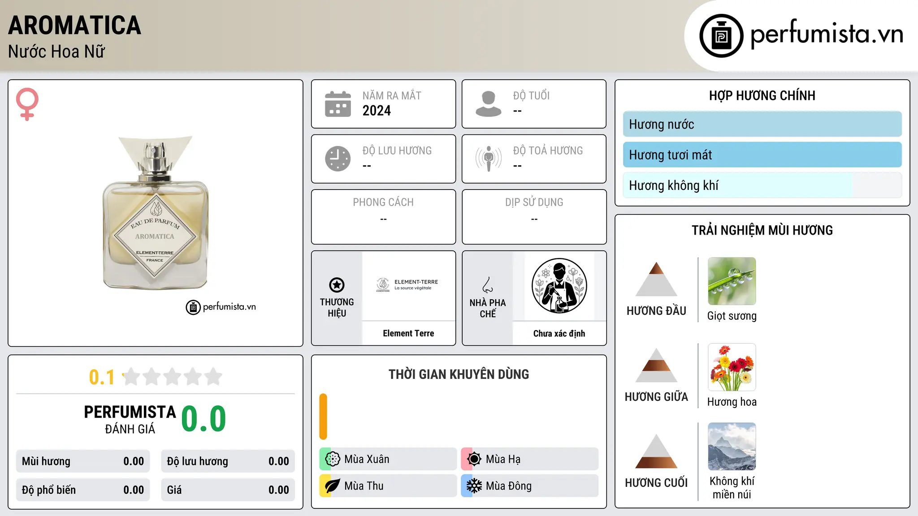Click the Hương hoa note label
This screenshot has width=918, height=516.
732,402
